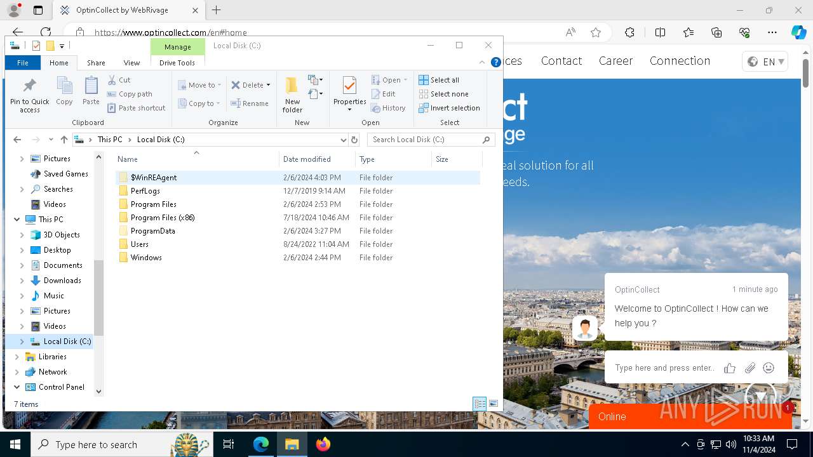Refresh the Local Disk (C:) view
The height and width of the screenshot is (457, 813).
pos(354,140)
